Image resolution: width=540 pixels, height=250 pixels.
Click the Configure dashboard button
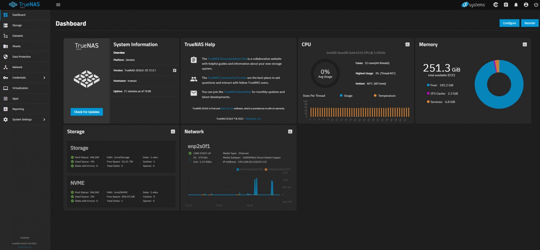[509, 23]
